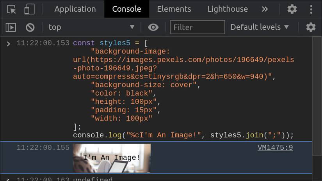Show the console sidebar panel icon
Screen dimensions: 322x181
11,27
